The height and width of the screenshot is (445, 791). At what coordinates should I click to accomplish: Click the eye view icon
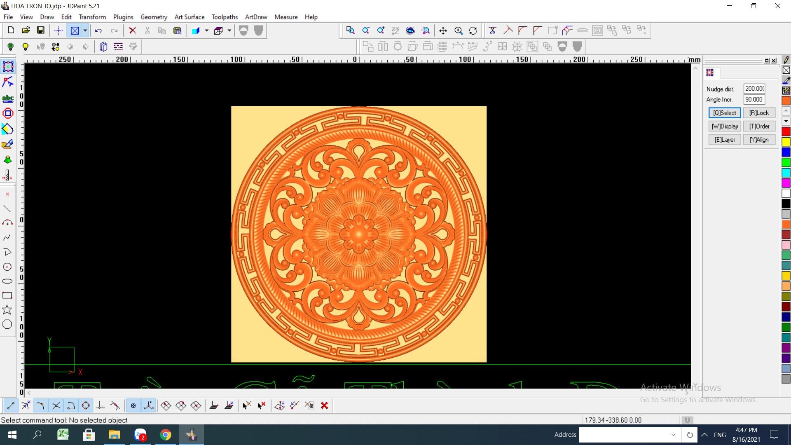(410, 30)
